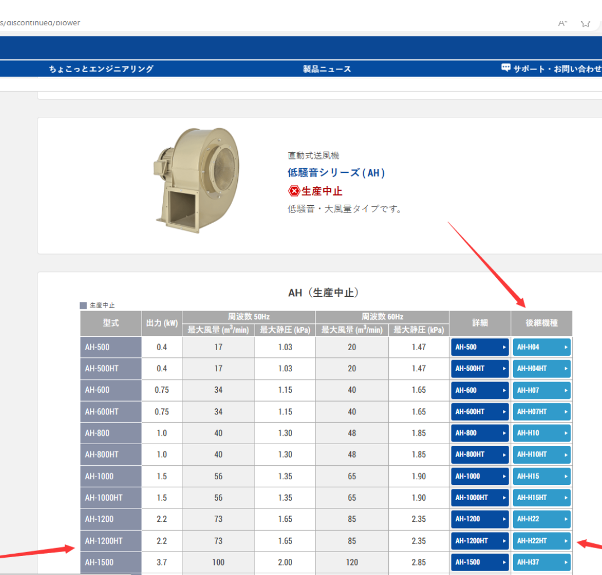Open the 製品ニュース menu item
Screen dimensions: 602x575
coord(327,69)
